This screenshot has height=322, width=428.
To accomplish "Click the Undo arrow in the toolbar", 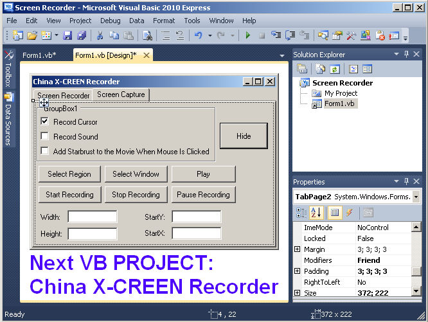I will point(198,35).
